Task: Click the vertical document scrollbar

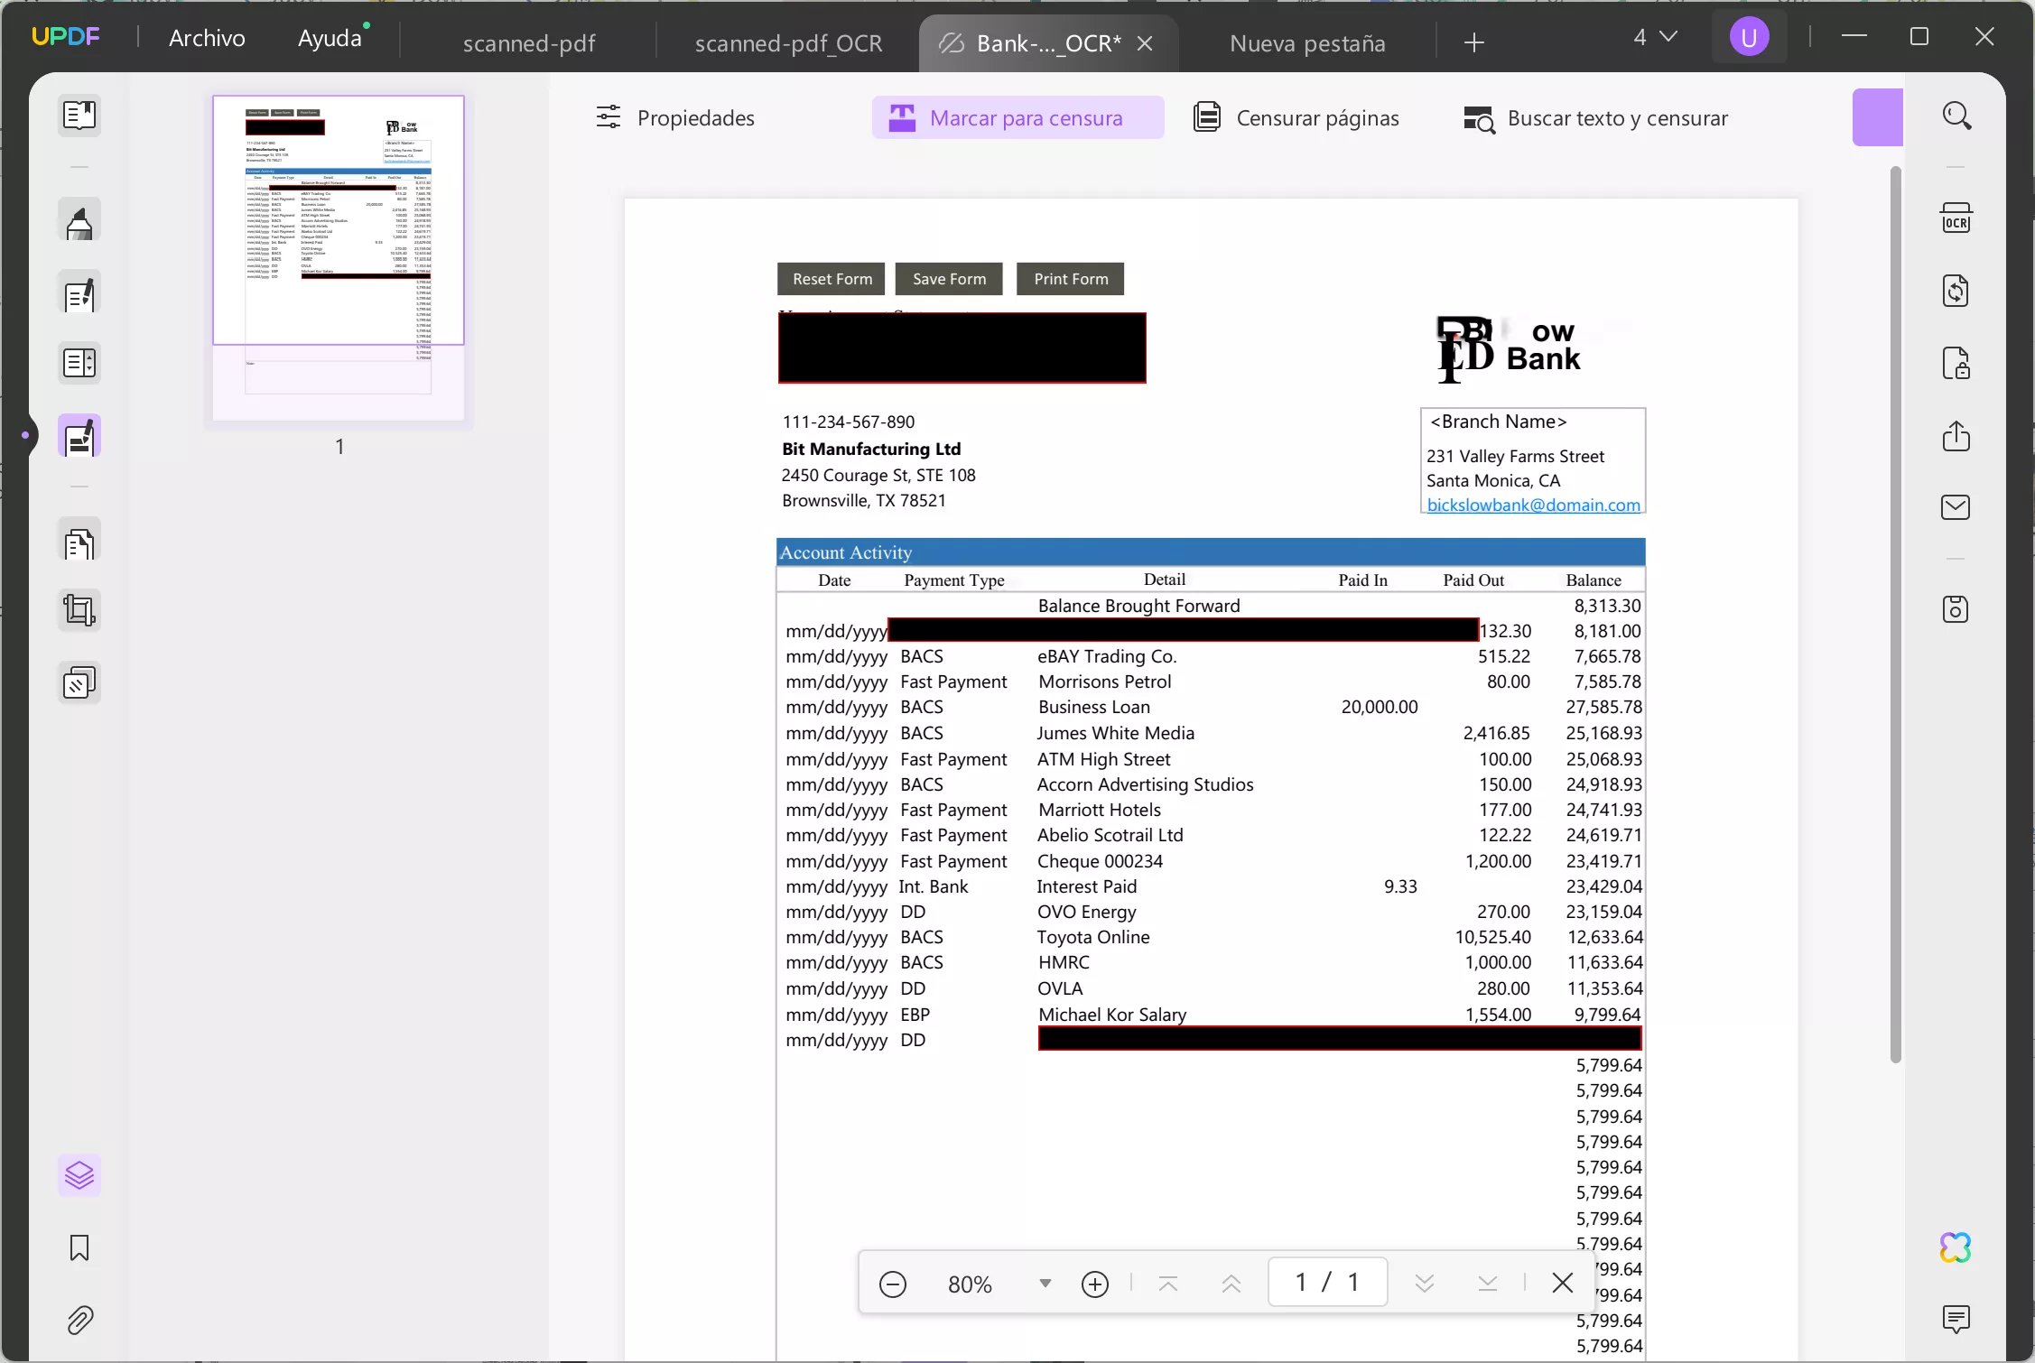Action: (1895, 614)
